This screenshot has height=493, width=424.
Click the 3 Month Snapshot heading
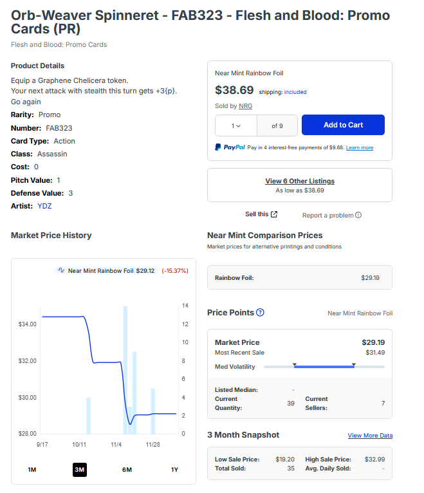[243, 435]
